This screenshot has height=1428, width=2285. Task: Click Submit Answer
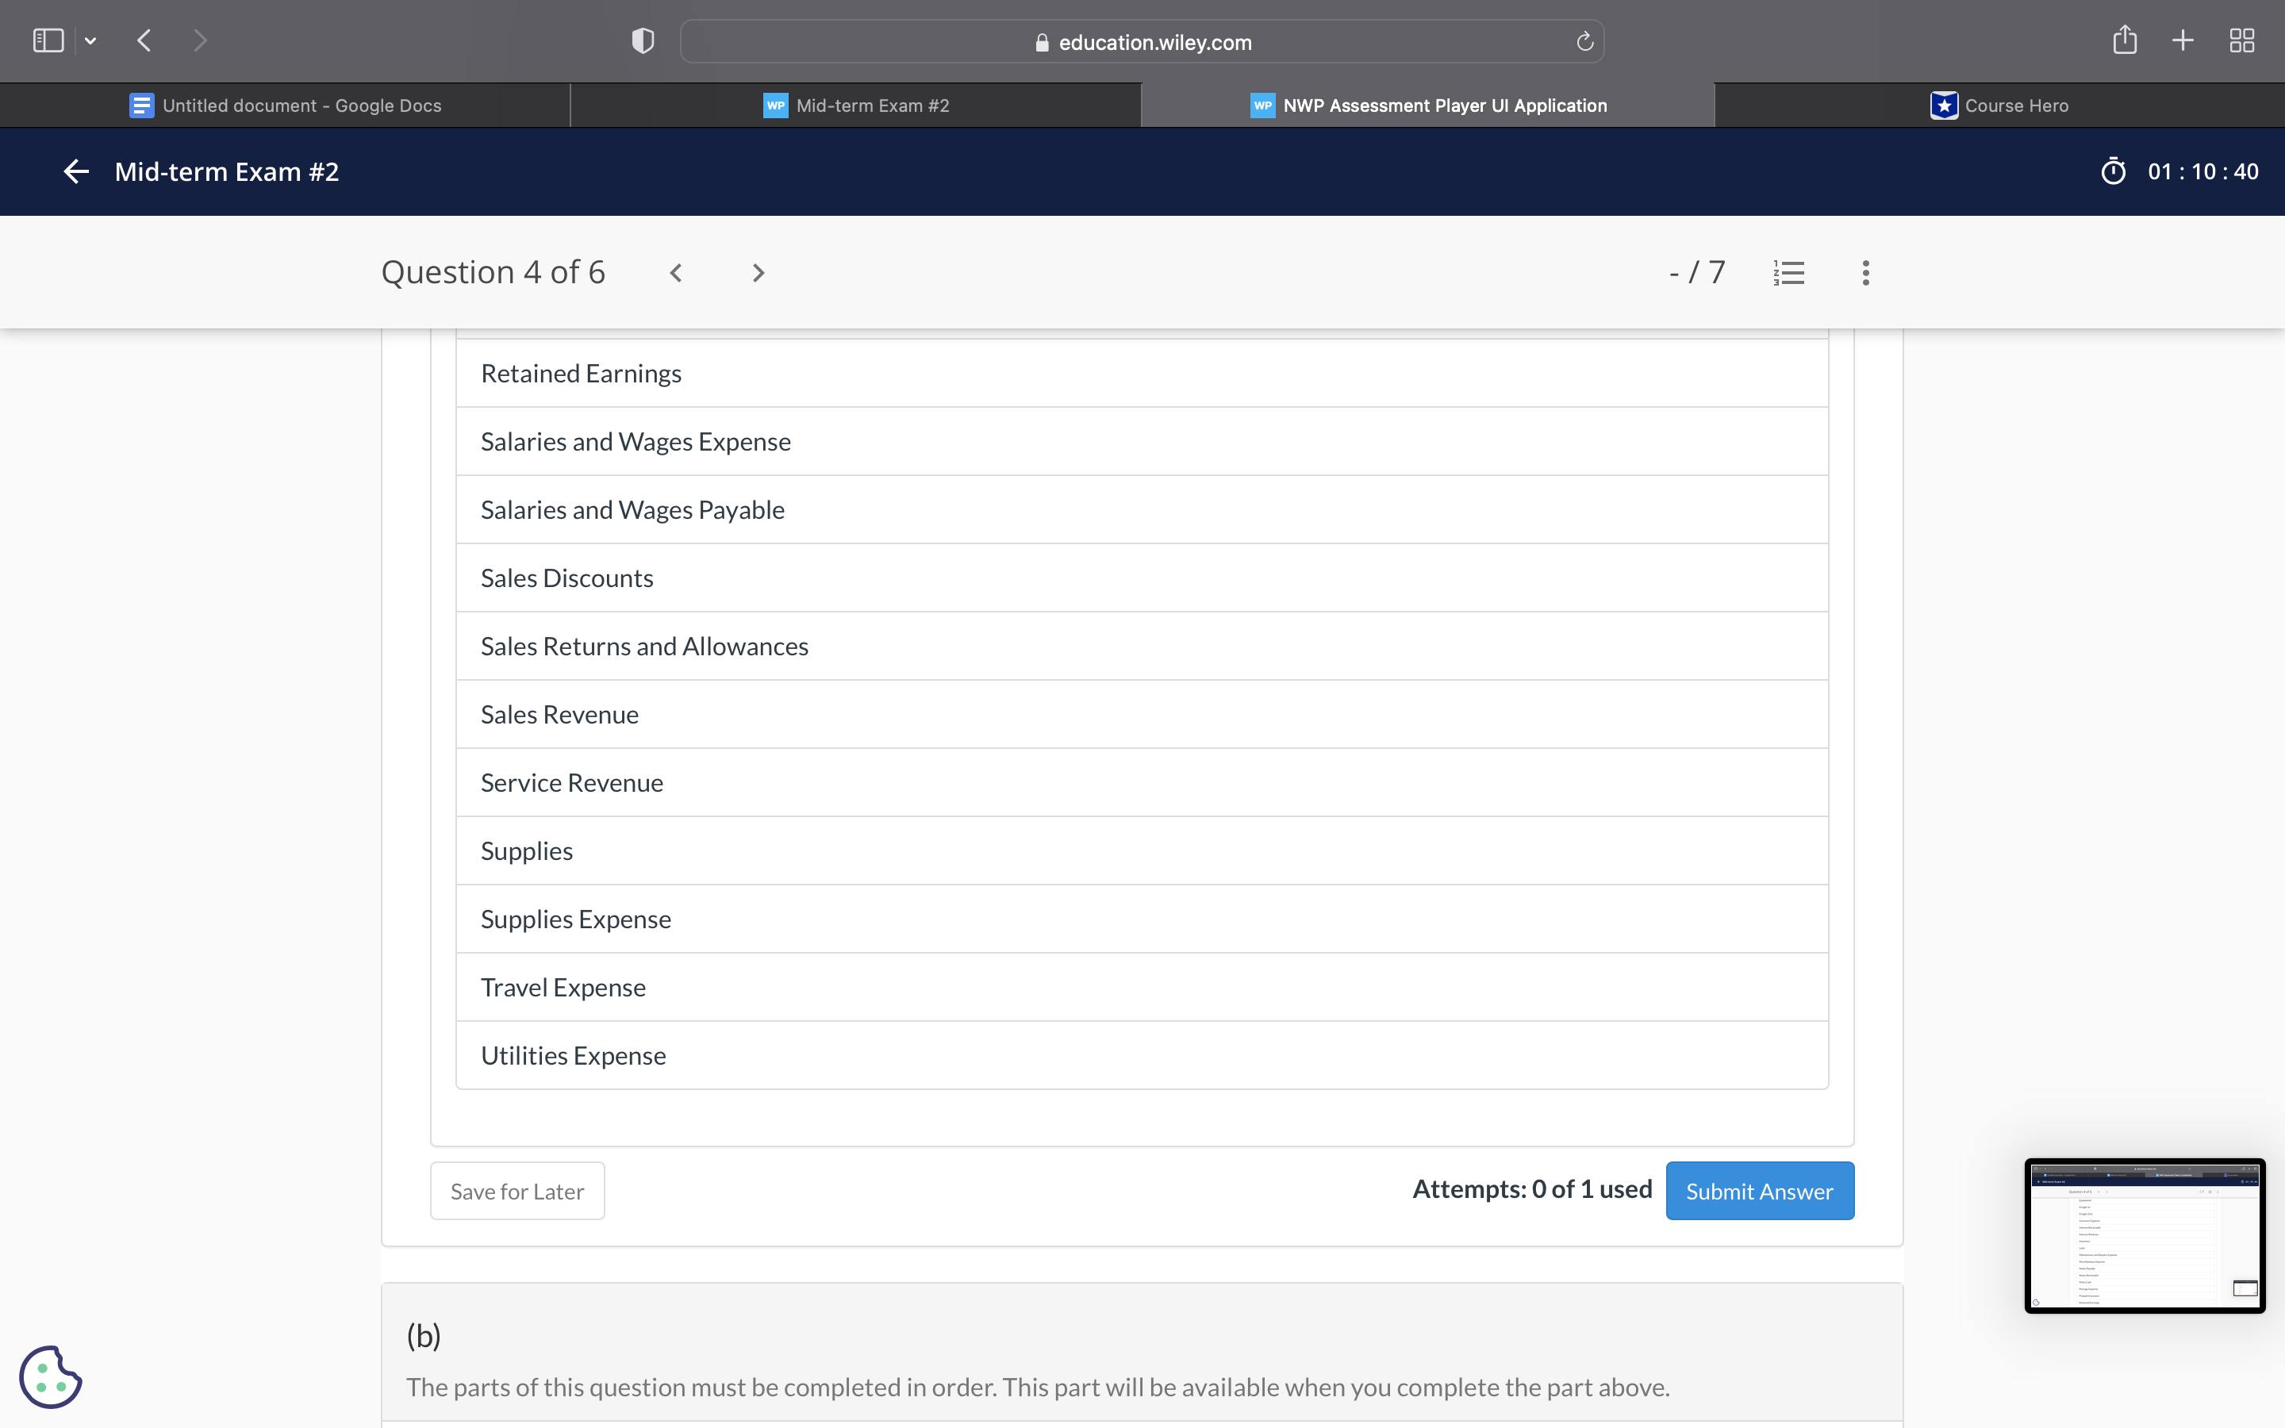(1759, 1191)
